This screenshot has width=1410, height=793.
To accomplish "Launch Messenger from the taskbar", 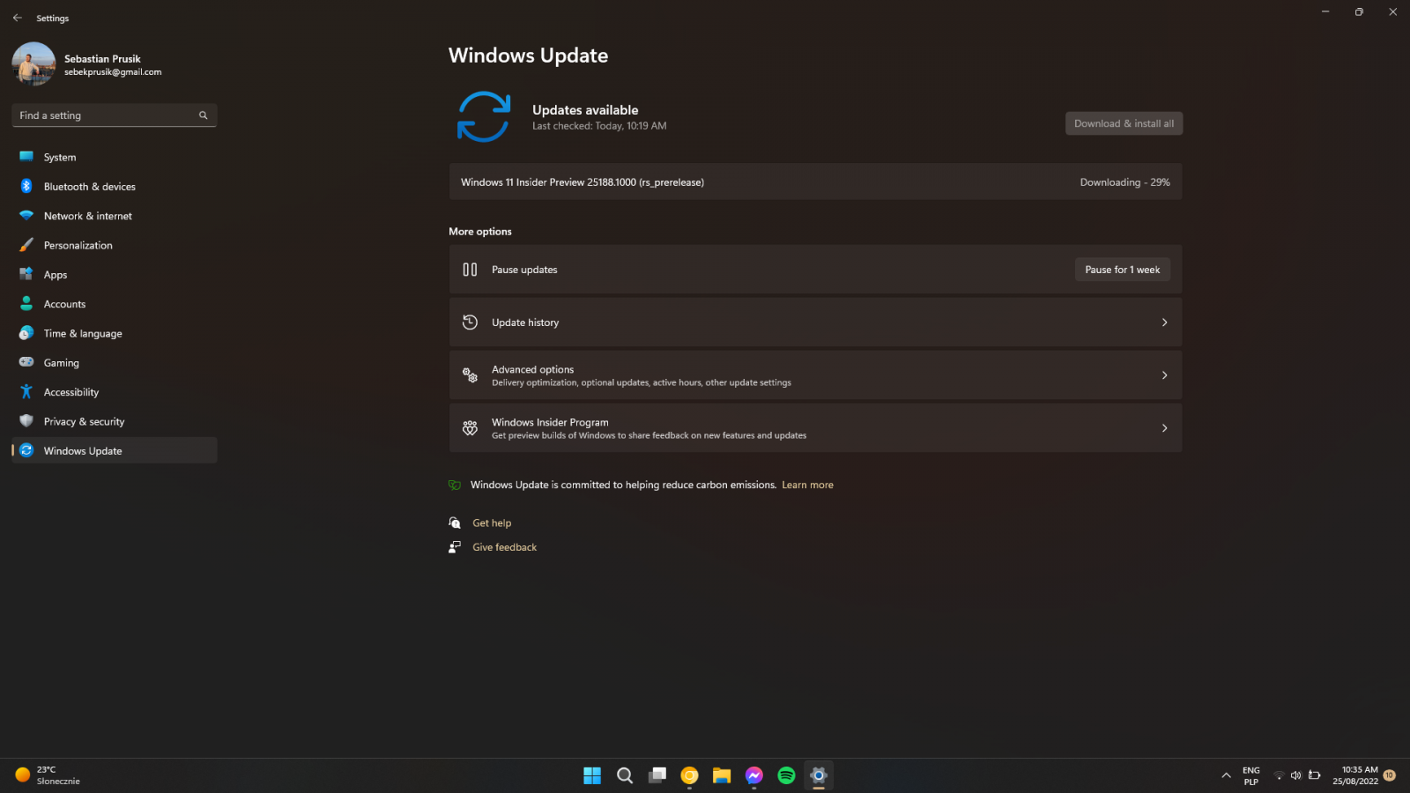I will 753,775.
